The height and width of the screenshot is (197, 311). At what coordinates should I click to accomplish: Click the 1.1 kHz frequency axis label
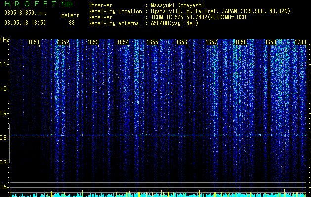tap(4, 64)
